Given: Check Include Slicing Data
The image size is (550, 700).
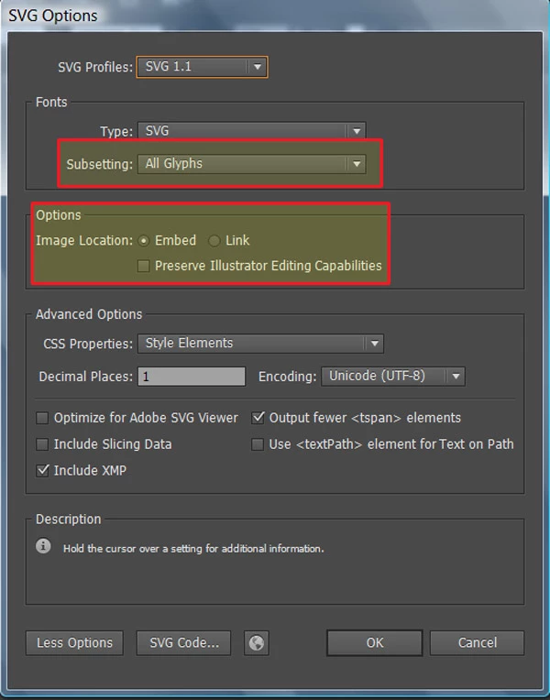Looking at the screenshot, I should [42, 444].
